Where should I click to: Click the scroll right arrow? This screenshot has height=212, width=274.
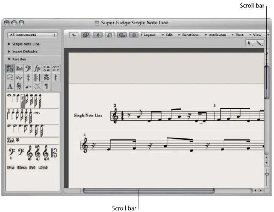pos(261,191)
